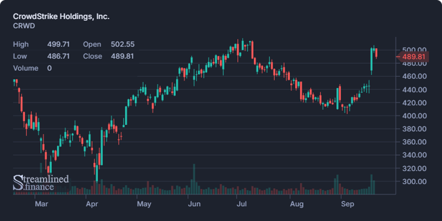This screenshot has height=221, width=442.
Task: Click the 380.00 price axis label
Action: click(414, 129)
